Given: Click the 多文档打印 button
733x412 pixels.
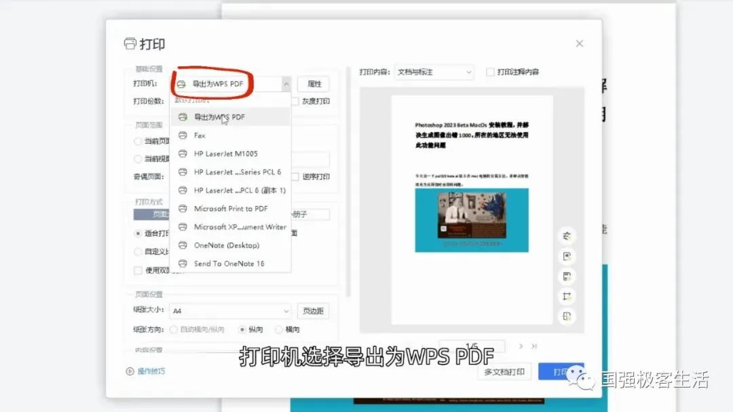Looking at the screenshot, I should [504, 372].
